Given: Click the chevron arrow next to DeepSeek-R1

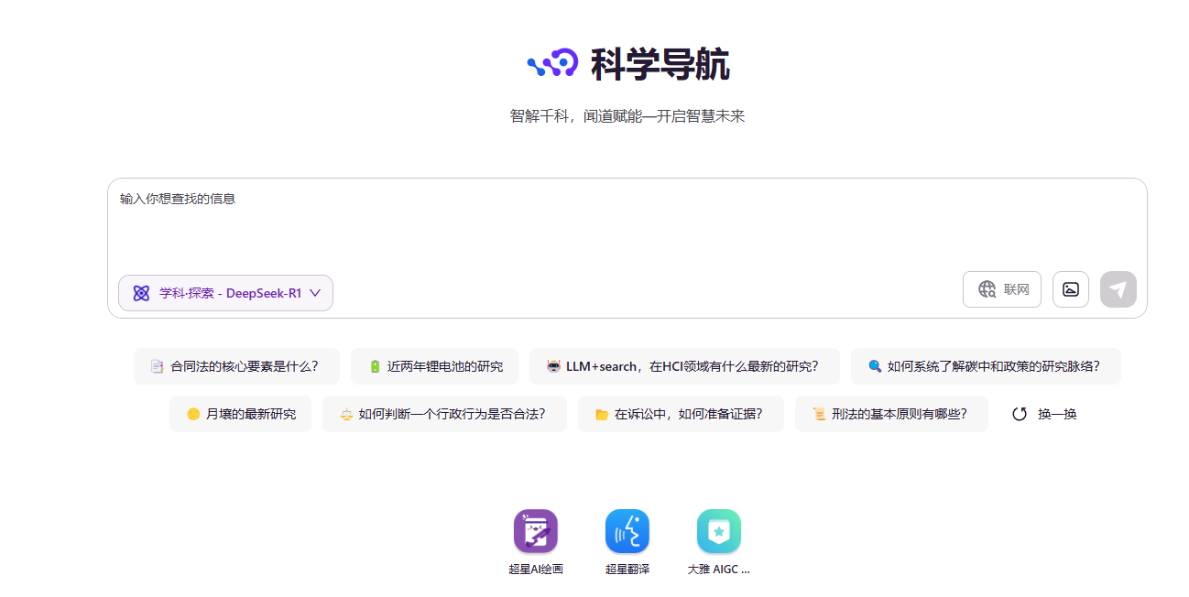Looking at the screenshot, I should coord(315,293).
